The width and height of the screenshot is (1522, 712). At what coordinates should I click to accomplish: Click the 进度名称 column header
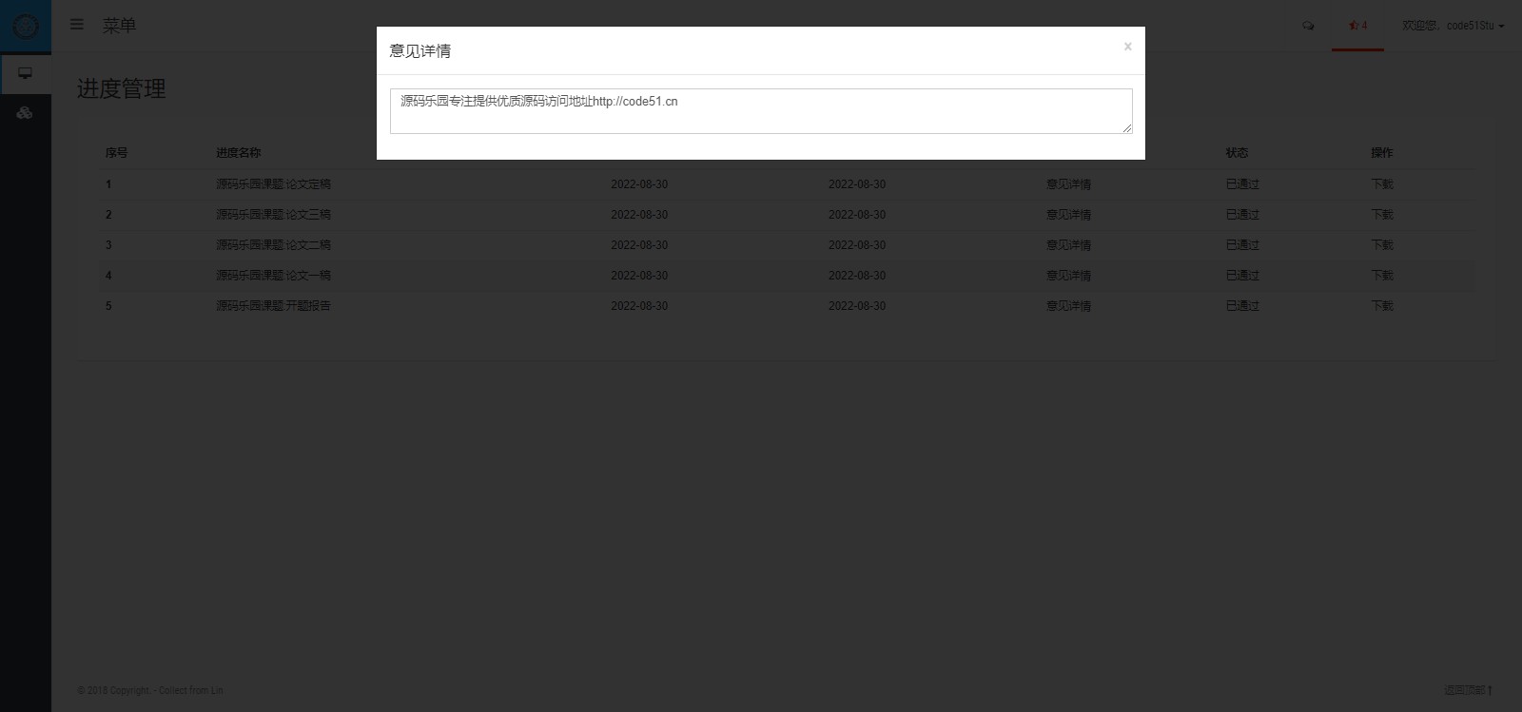(238, 153)
